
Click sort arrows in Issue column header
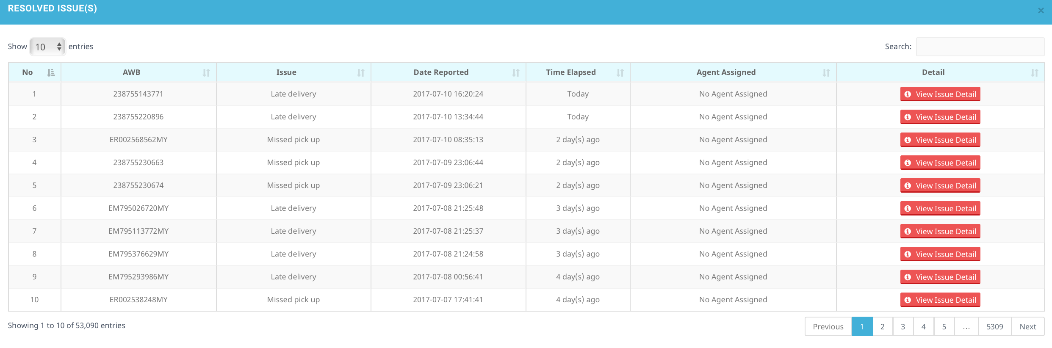361,73
